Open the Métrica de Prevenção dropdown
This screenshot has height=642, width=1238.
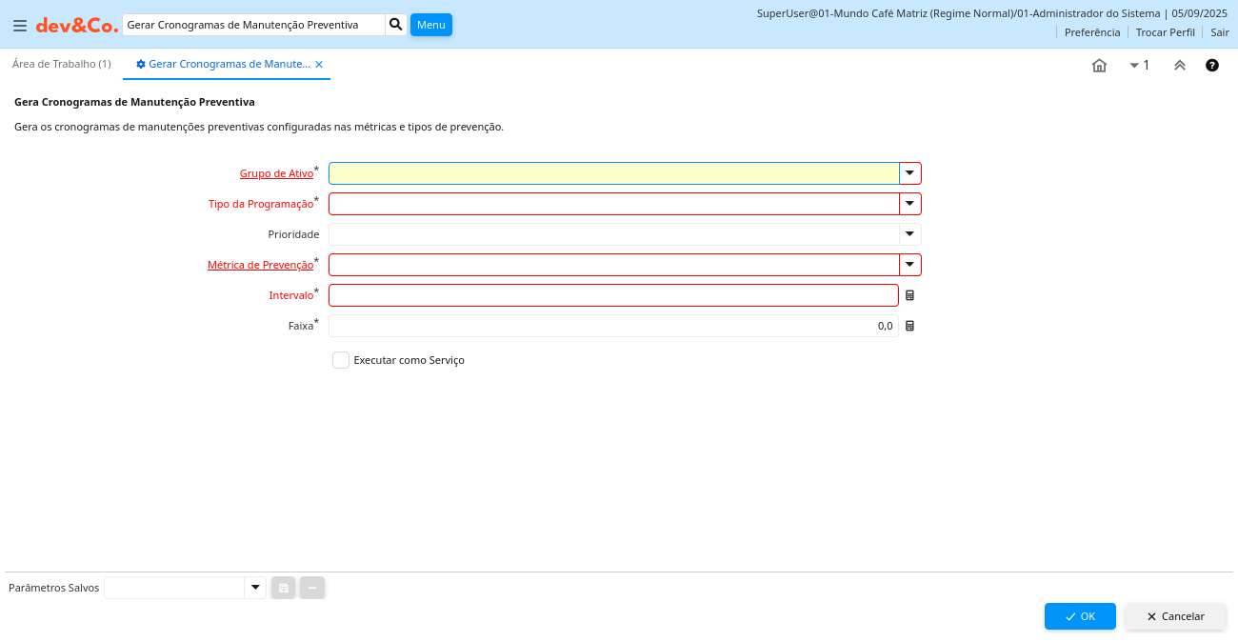click(x=909, y=265)
